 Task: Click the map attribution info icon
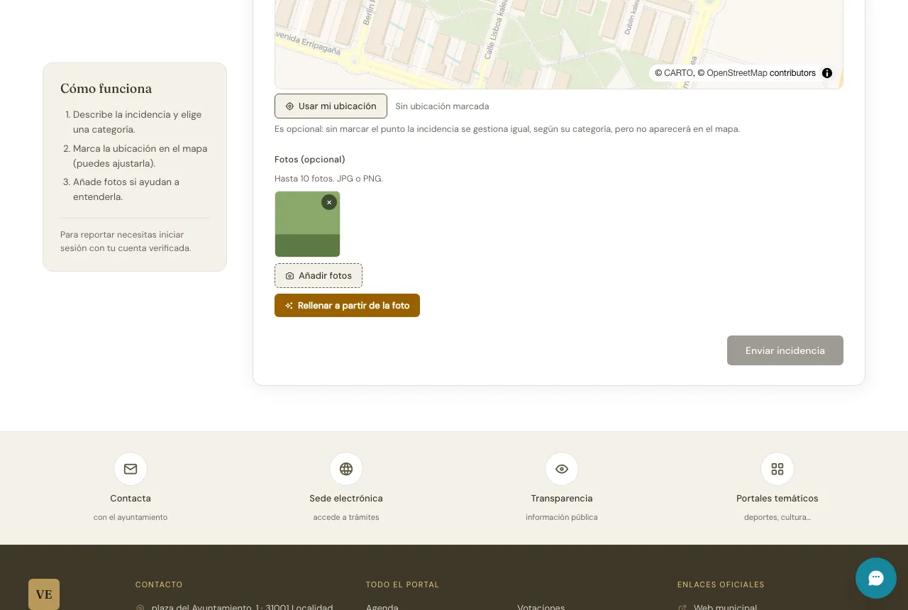tap(827, 73)
